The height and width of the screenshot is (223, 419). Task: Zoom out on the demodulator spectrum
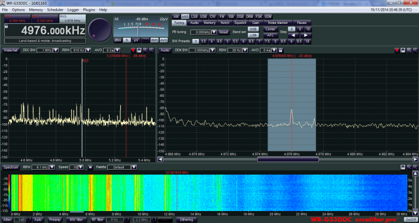415,50
